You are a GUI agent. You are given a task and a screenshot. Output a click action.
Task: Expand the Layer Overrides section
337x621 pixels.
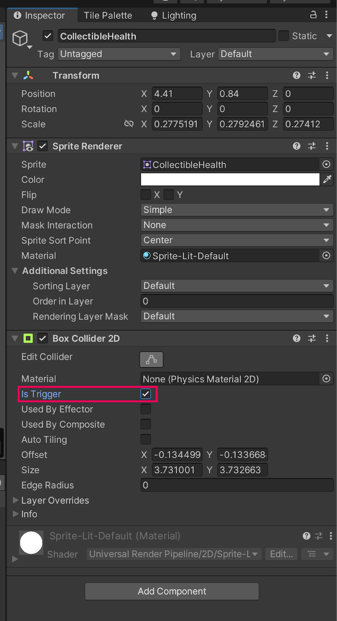[15, 500]
